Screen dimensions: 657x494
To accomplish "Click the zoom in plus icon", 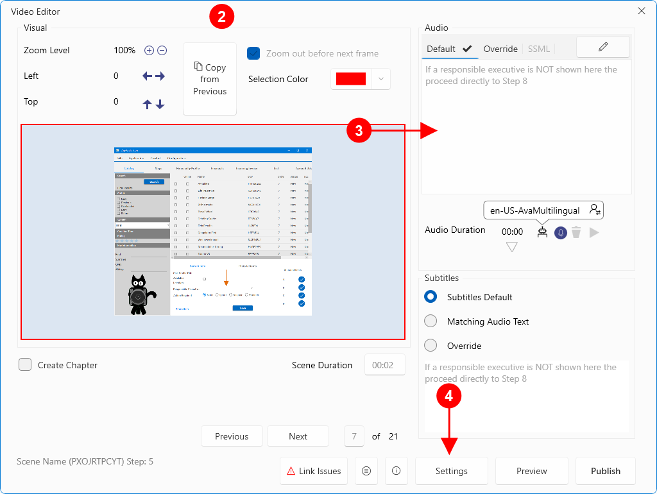I will coord(149,50).
